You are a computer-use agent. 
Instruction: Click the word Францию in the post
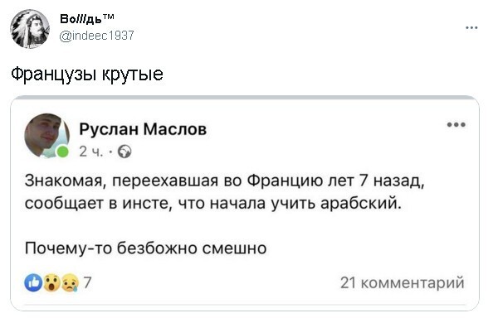284,181
